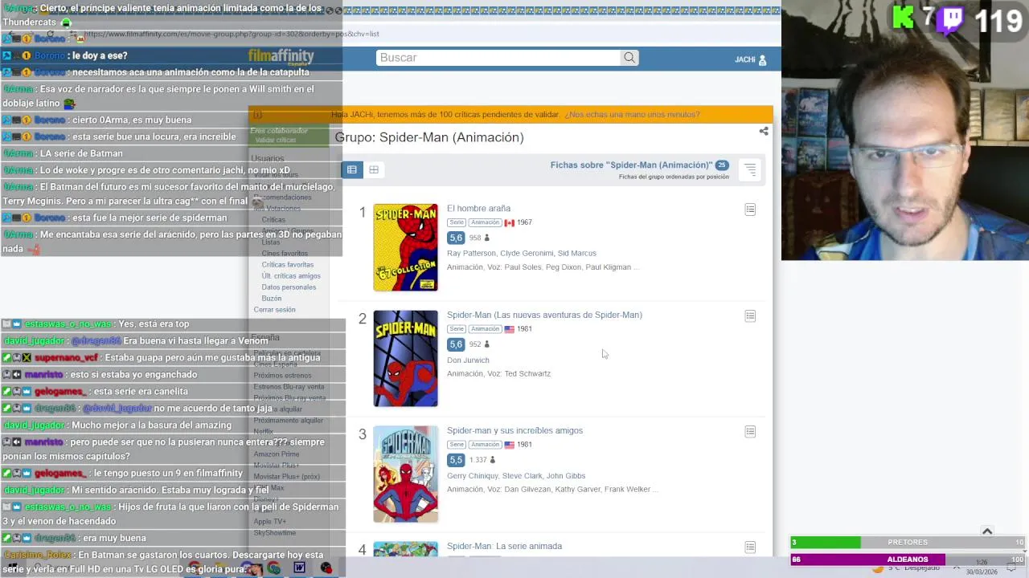
Task: Click the ALDEANOS progress bar
Action: coord(908,560)
